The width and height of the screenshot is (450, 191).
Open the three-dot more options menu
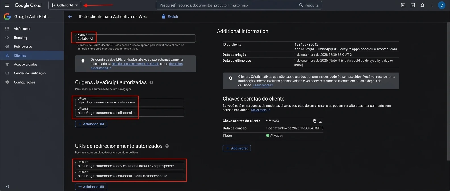(x=432, y=5)
